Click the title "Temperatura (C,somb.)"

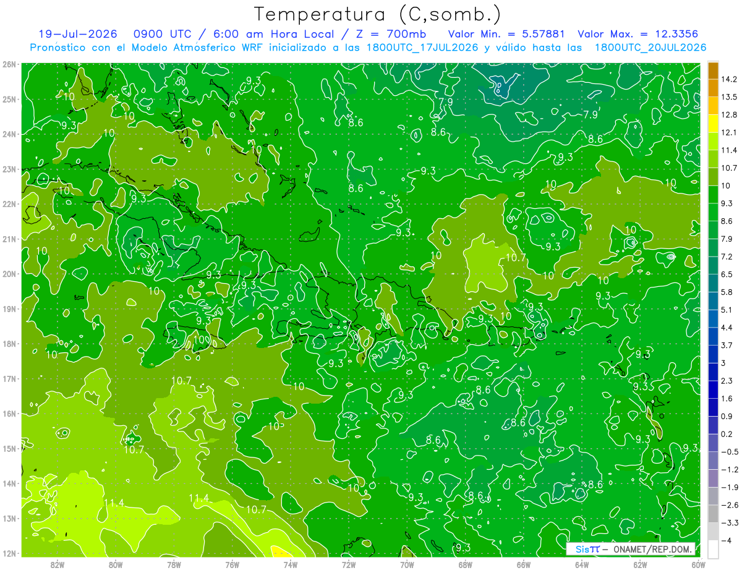(377, 14)
